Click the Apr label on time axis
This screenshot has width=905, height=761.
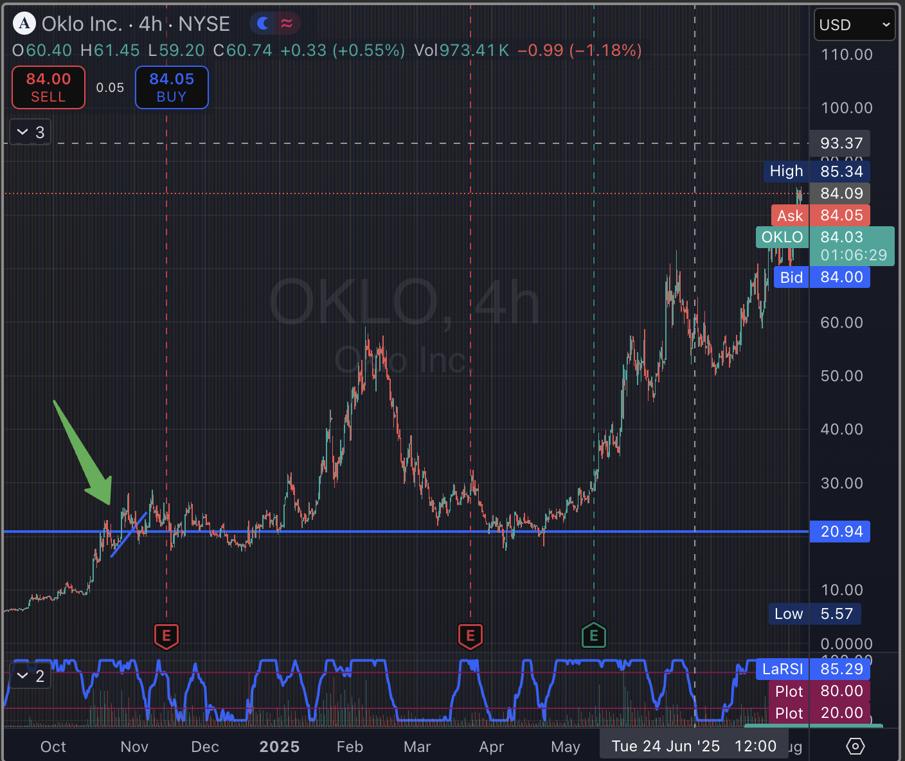(x=492, y=747)
